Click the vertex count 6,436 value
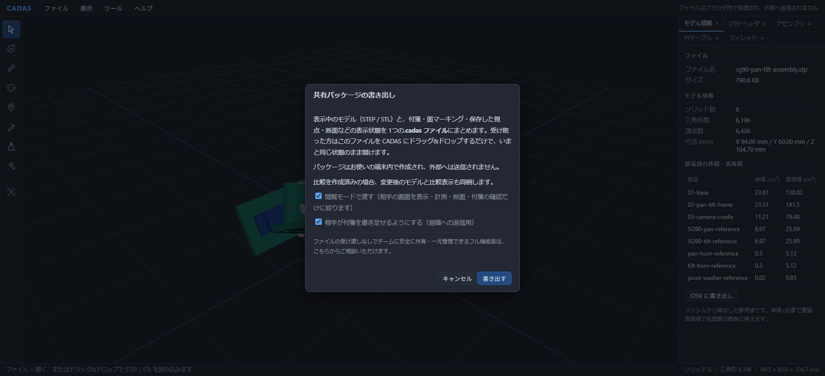Screen dimensions: 825x376 (x=743, y=131)
